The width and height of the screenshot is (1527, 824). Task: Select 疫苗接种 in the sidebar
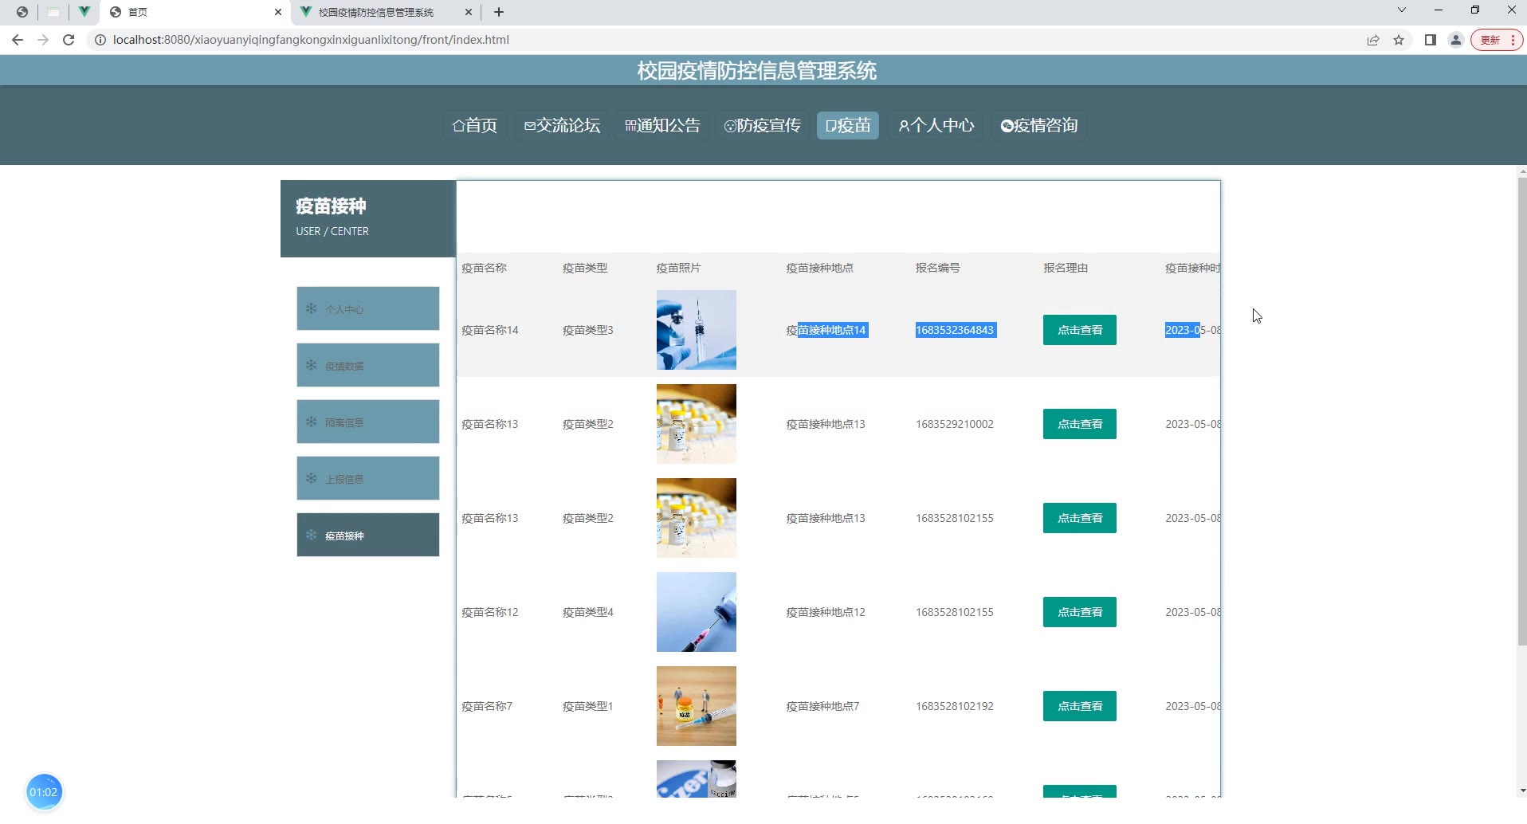coord(368,535)
